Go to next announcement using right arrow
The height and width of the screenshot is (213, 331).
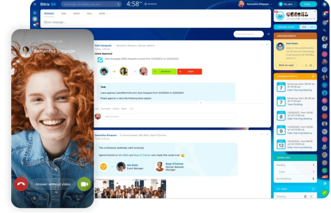point(314,66)
